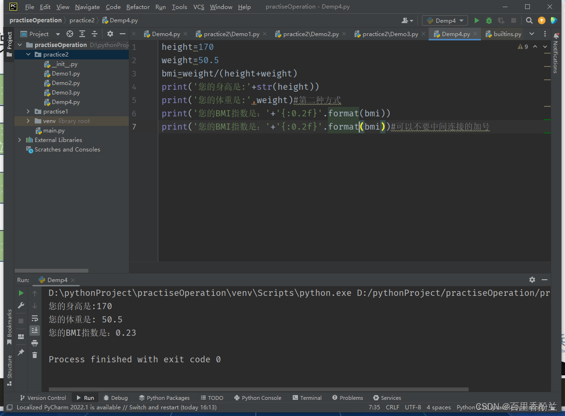Switch to builtins.py tab
The width and height of the screenshot is (565, 416).
pyautogui.click(x=508, y=34)
